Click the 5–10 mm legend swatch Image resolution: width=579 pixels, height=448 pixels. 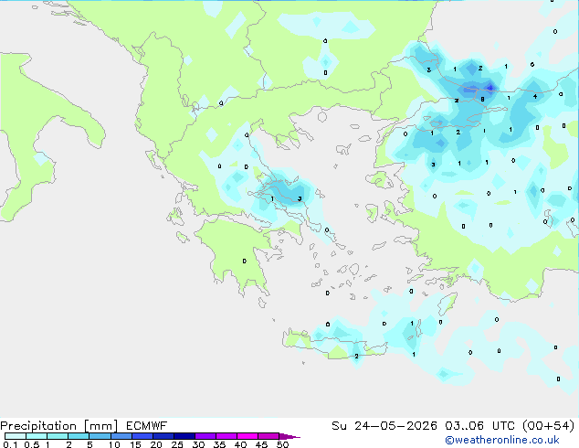[100, 436]
